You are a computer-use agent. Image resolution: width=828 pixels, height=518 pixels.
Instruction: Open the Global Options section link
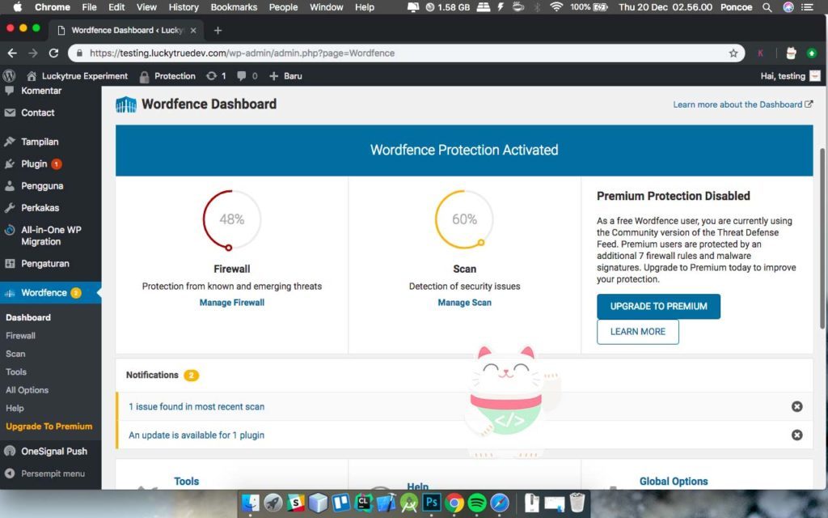[x=674, y=482]
